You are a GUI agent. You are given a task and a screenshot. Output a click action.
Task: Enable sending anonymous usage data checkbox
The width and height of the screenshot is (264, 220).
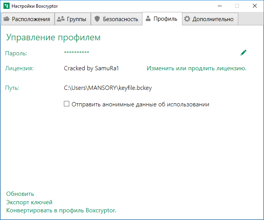click(67, 104)
